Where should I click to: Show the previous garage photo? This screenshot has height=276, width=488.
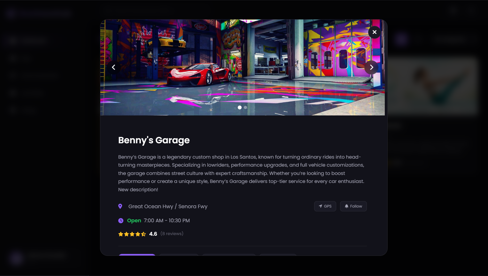click(113, 67)
